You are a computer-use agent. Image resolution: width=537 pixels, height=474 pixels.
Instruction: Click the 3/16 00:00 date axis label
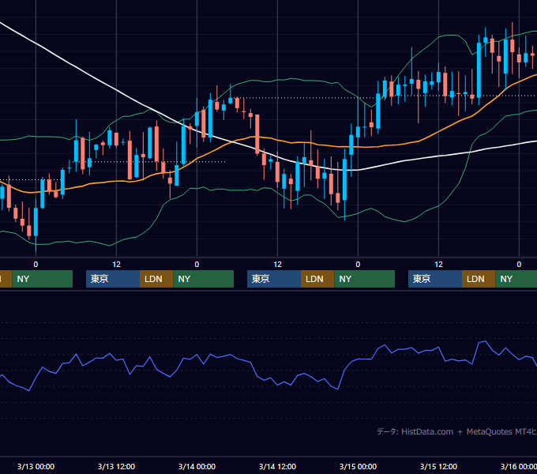pyautogui.click(x=519, y=466)
